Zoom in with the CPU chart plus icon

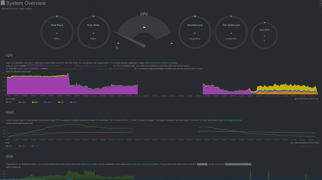click(309, 103)
